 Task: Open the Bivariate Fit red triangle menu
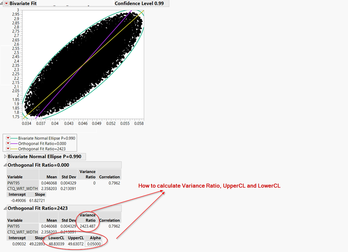[x=6, y=3]
